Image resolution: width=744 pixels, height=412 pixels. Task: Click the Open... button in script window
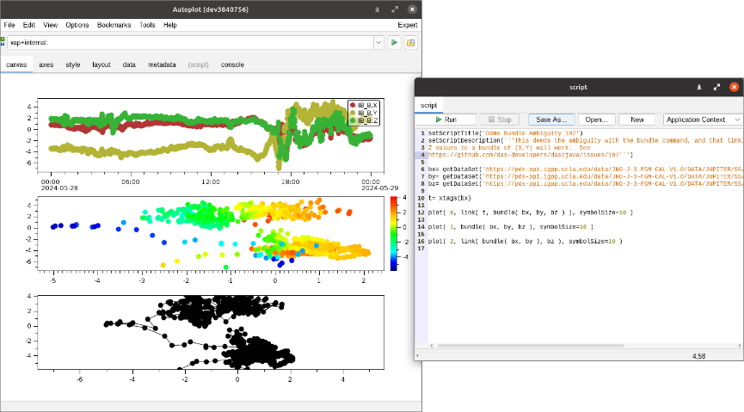point(596,120)
